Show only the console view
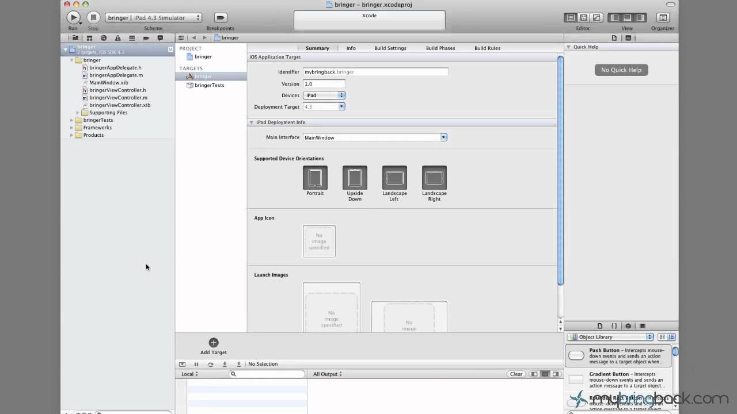This screenshot has height=414, width=737. [x=556, y=374]
